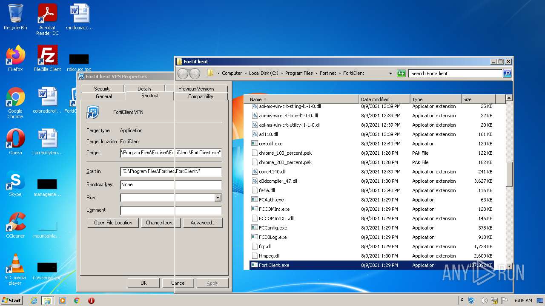Switch to Security tab

102,89
